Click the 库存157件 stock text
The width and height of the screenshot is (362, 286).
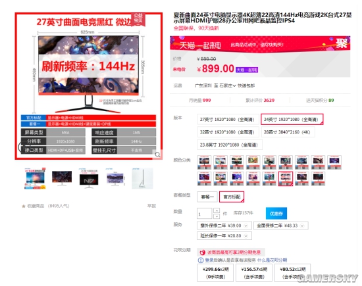click(x=244, y=213)
